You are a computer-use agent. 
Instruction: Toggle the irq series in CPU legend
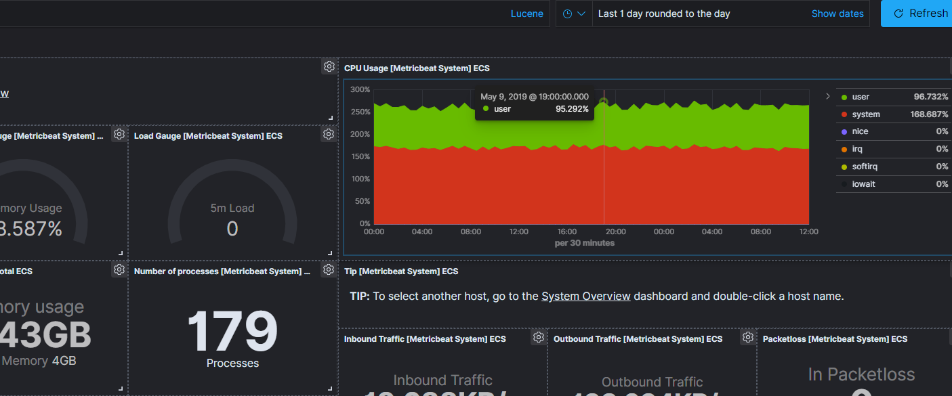(856, 149)
